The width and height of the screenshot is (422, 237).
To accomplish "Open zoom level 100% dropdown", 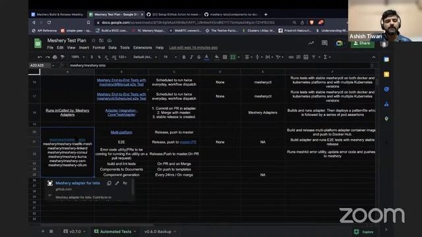I will pyautogui.click(x=78, y=57).
